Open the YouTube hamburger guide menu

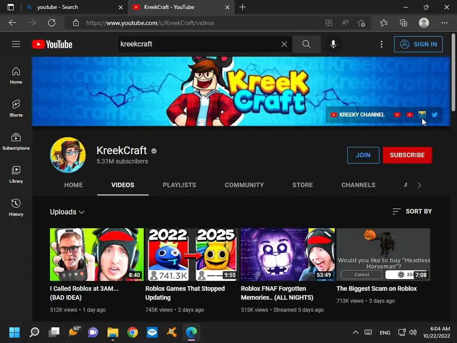click(x=16, y=44)
